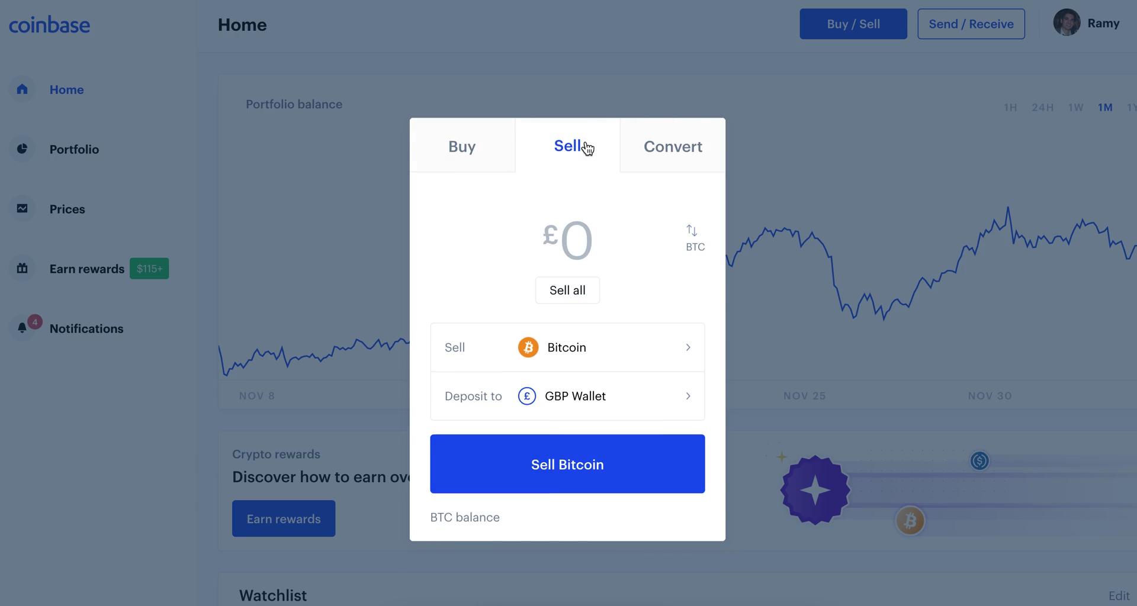
Task: Switch to the Buy tab
Action: (461, 146)
